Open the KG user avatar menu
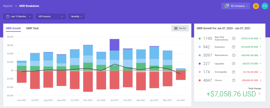 pos(264,6)
